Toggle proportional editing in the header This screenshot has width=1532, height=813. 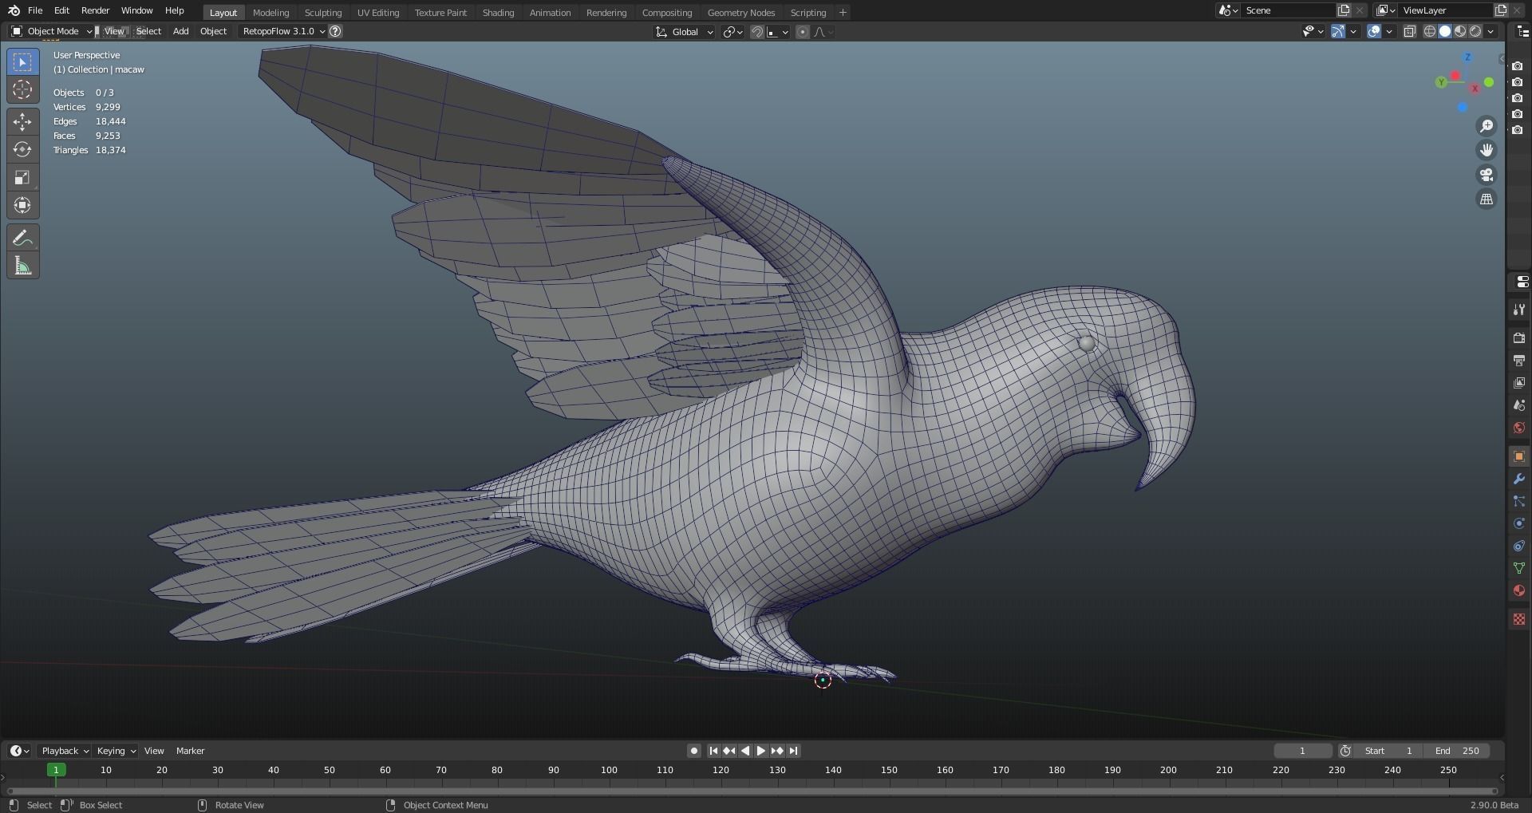[803, 32]
